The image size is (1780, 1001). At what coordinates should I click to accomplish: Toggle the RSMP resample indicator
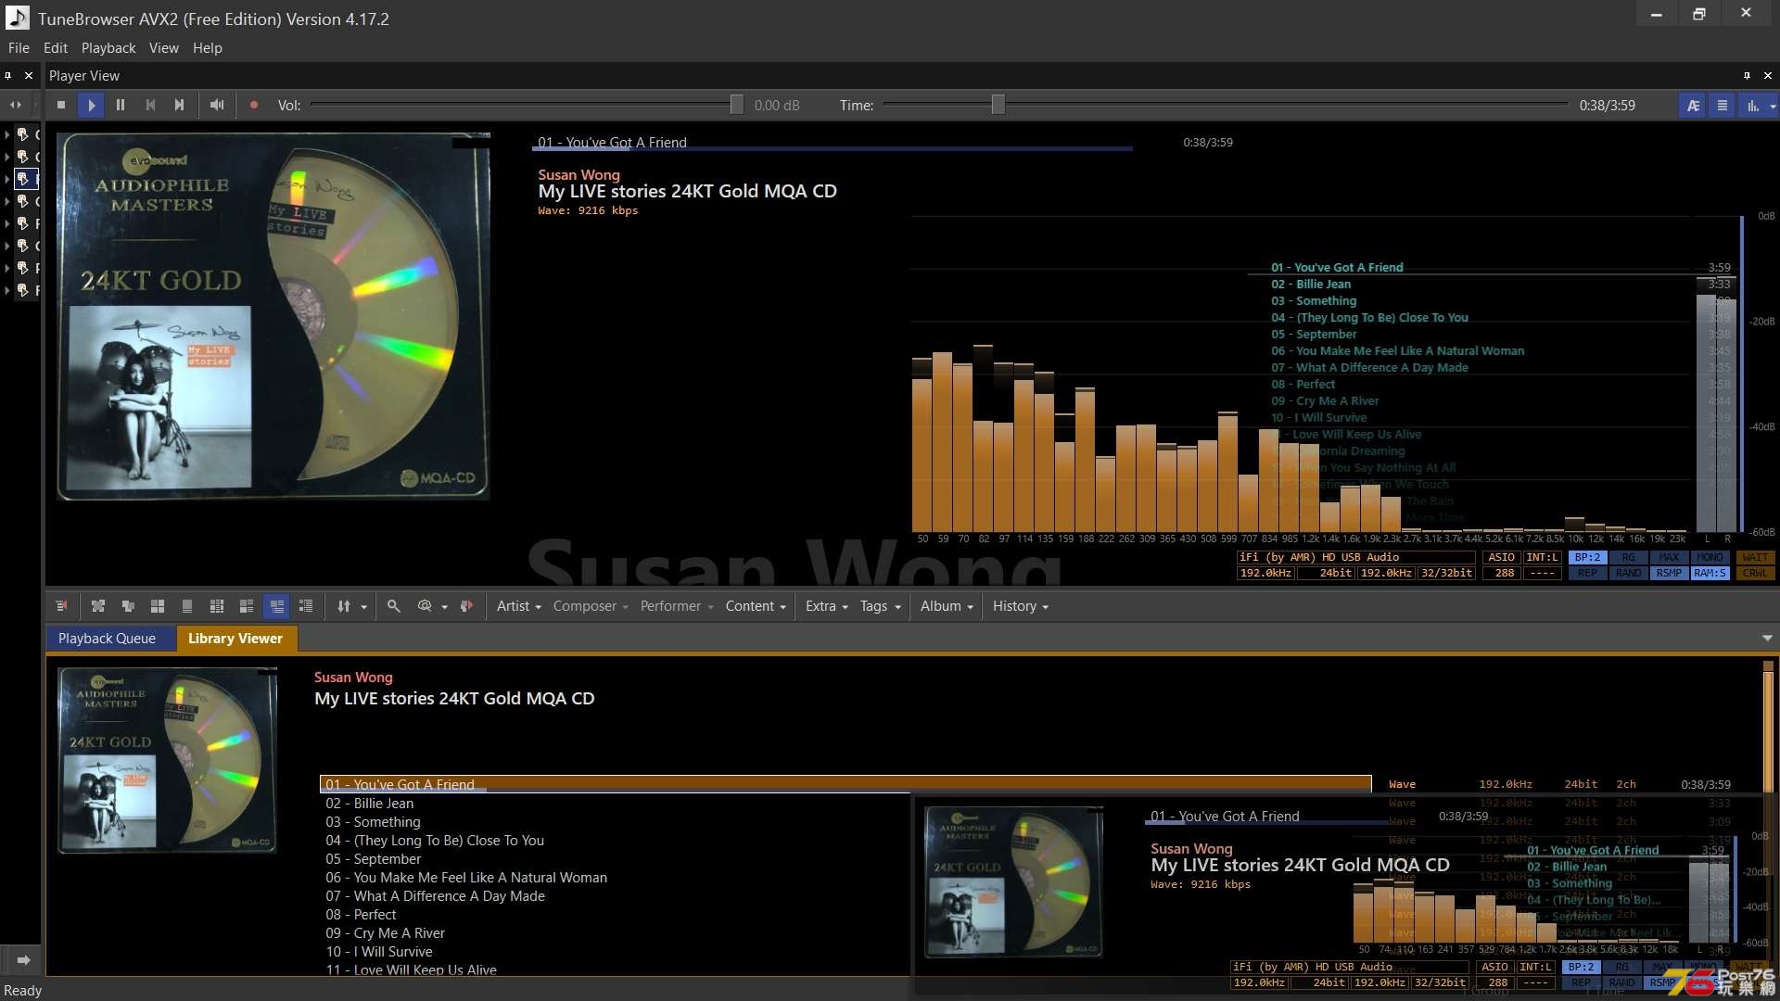click(1669, 574)
